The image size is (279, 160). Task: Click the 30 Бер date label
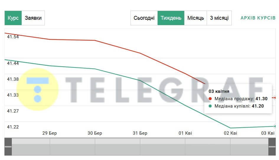pos(95,133)
